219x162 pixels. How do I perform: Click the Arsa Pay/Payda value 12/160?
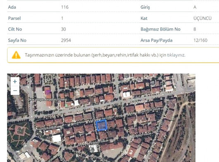tap(200, 40)
